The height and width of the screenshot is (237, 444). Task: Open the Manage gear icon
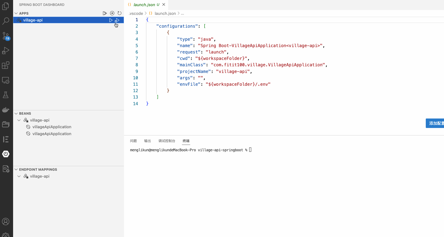pos(6,235)
